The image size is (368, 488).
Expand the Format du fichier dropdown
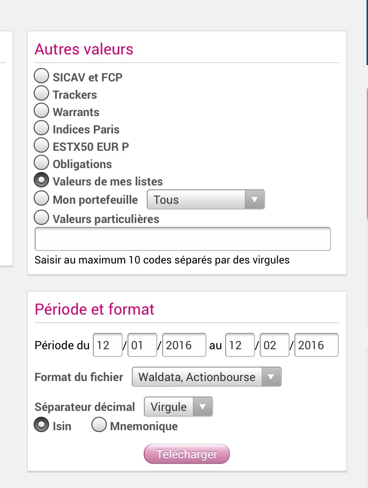click(x=206, y=377)
